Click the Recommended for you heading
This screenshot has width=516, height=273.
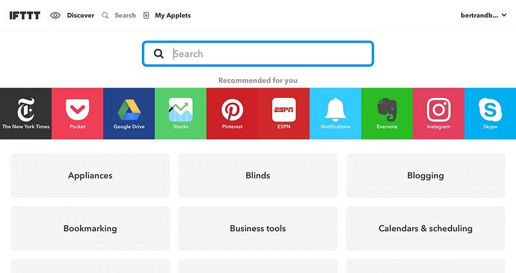click(x=258, y=80)
